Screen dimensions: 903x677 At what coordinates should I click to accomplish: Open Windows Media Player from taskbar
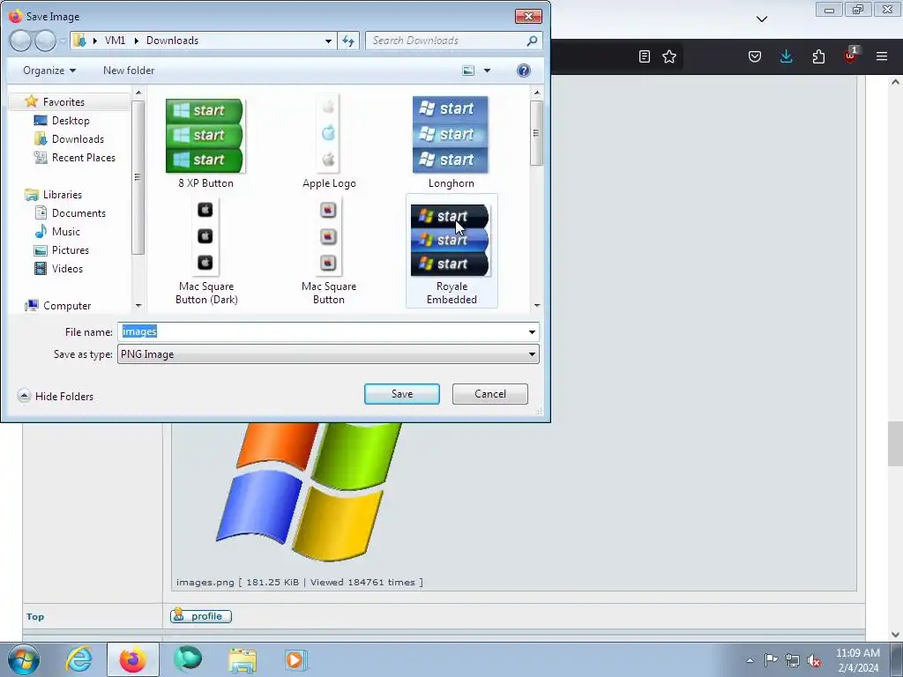tap(296, 660)
